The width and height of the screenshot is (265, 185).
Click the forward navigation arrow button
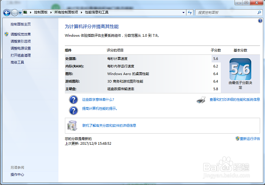pyautogui.click(x=15, y=12)
